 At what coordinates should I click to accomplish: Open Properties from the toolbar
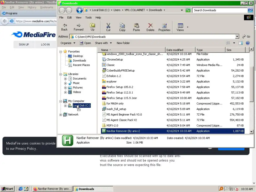164,27
